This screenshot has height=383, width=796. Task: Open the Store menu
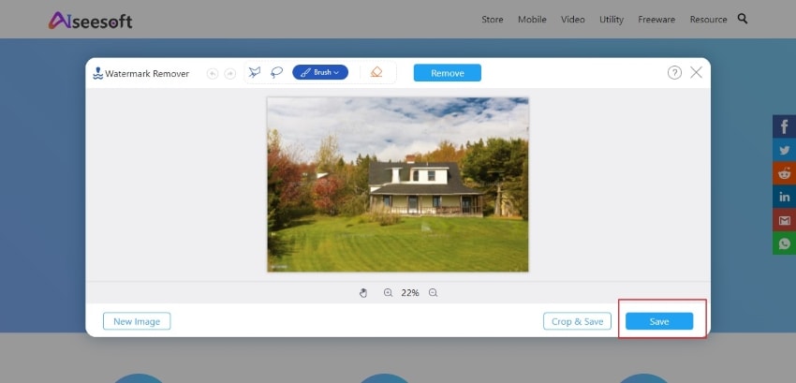[x=492, y=20]
